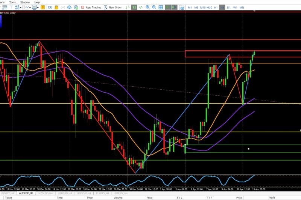Take a chart screenshot with camera icon
Screen dimensions: 301x200
click(x=182, y=8)
